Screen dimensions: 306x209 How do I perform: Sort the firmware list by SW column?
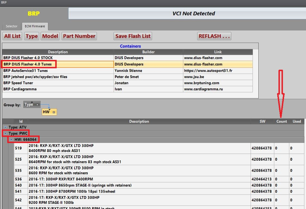263,121
